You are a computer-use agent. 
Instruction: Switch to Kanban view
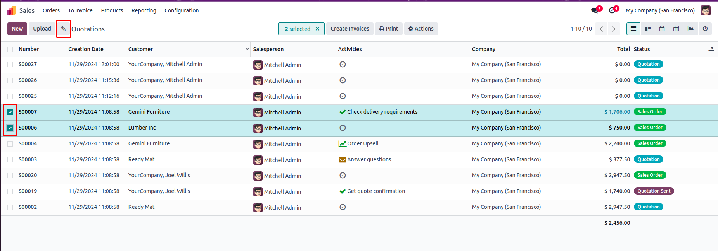click(647, 29)
